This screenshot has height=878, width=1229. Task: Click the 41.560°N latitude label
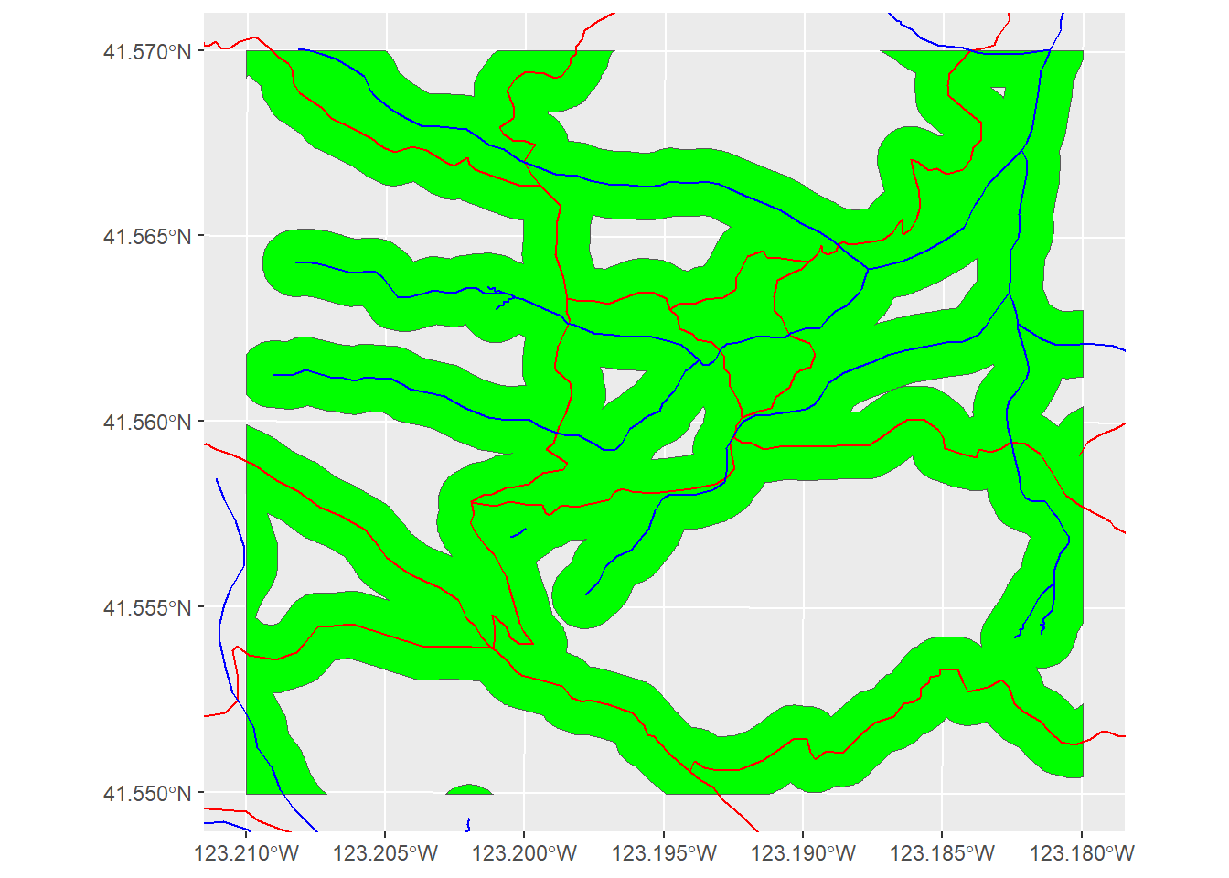point(147,423)
